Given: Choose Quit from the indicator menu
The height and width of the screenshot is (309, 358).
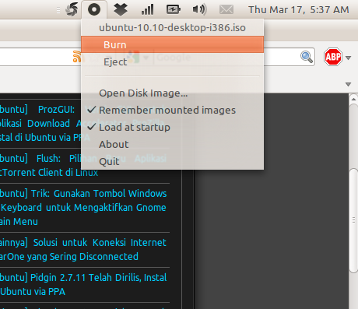Looking at the screenshot, I should [x=172, y=161].
